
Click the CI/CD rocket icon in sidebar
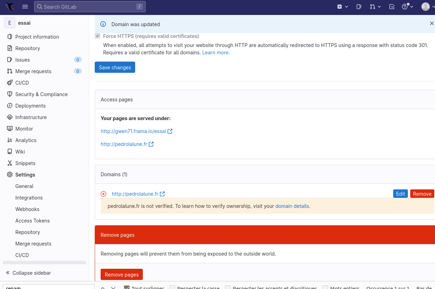(9, 83)
